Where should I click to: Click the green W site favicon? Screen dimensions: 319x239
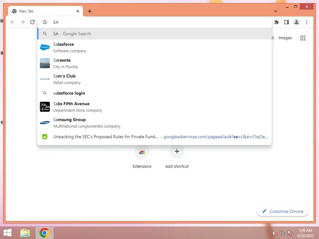[45, 137]
